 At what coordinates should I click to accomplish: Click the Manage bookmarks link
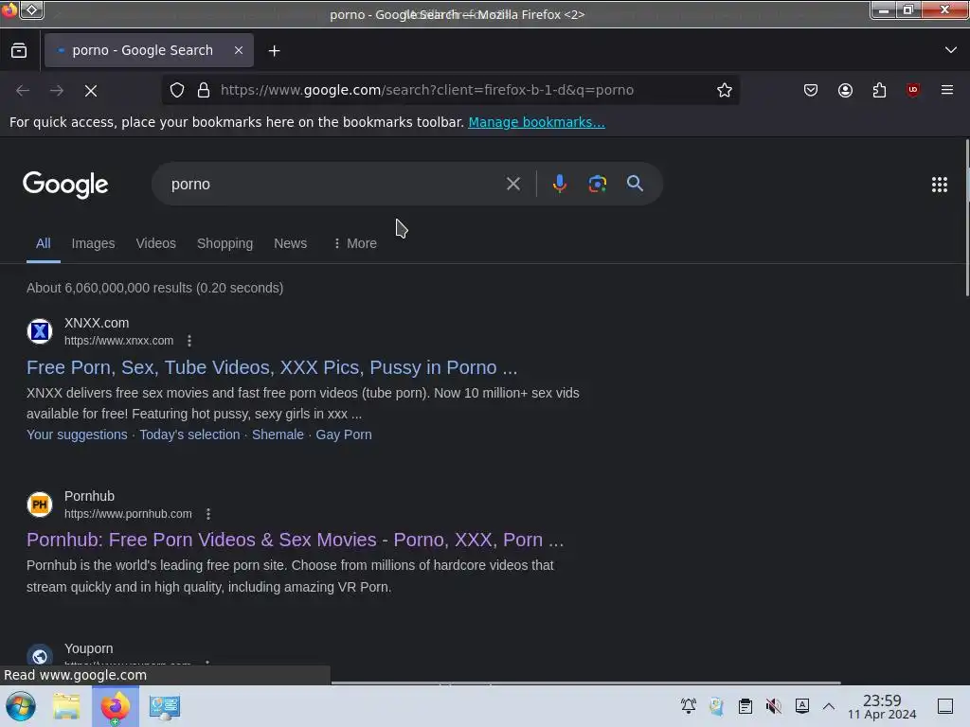536,122
